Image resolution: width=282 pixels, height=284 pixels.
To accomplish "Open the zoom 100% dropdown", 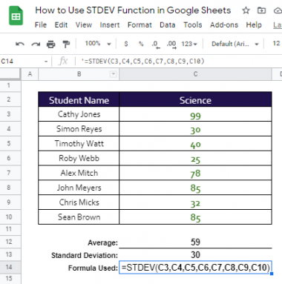I will pos(98,44).
